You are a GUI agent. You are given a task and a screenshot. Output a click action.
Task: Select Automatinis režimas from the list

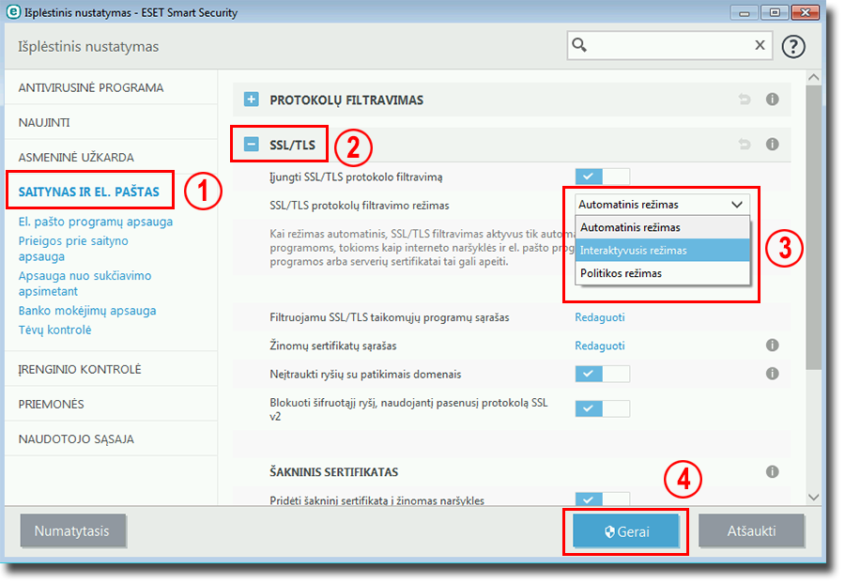click(662, 227)
